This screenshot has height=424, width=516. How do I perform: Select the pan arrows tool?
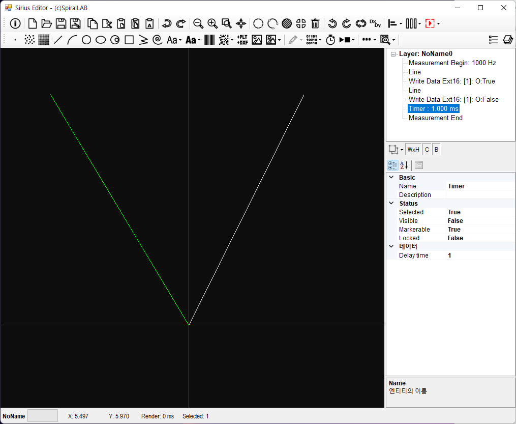241,23
